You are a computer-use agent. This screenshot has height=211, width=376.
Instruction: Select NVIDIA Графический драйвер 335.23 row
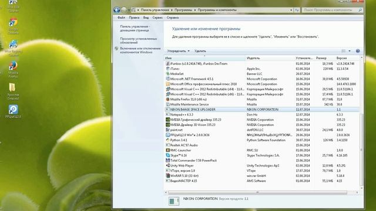coord(262,120)
